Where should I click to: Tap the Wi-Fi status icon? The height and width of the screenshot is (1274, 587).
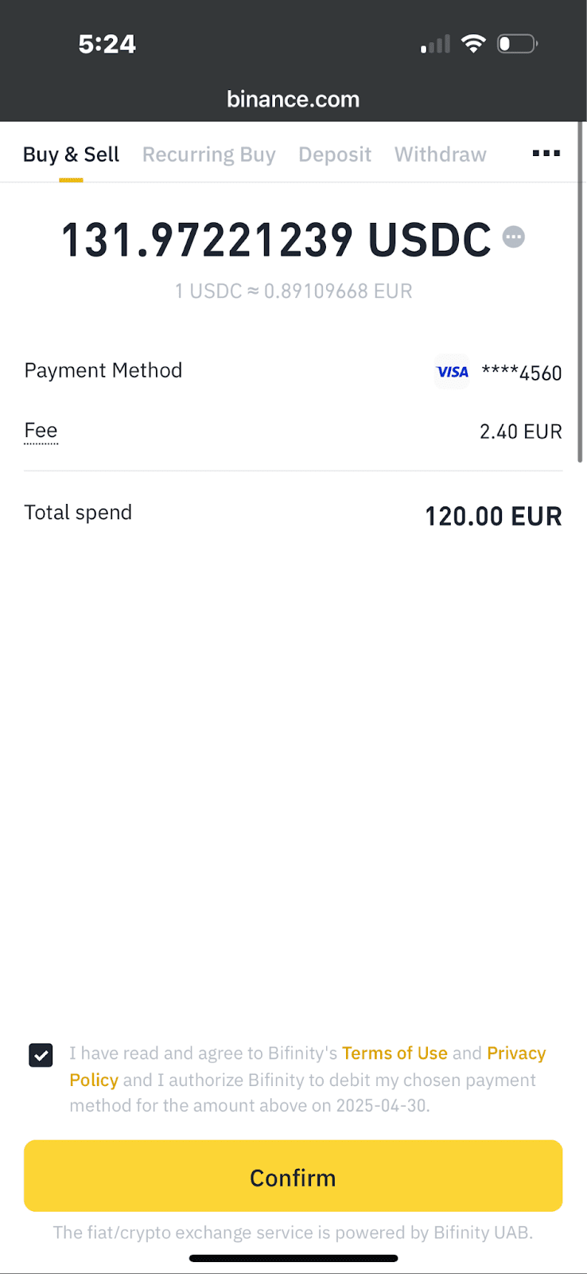tap(473, 44)
